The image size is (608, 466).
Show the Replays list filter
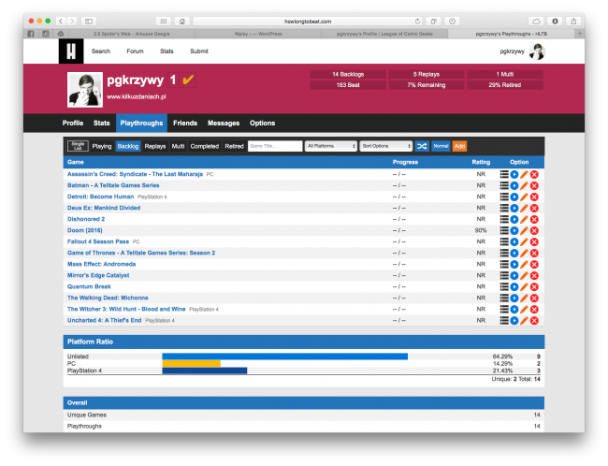155,146
